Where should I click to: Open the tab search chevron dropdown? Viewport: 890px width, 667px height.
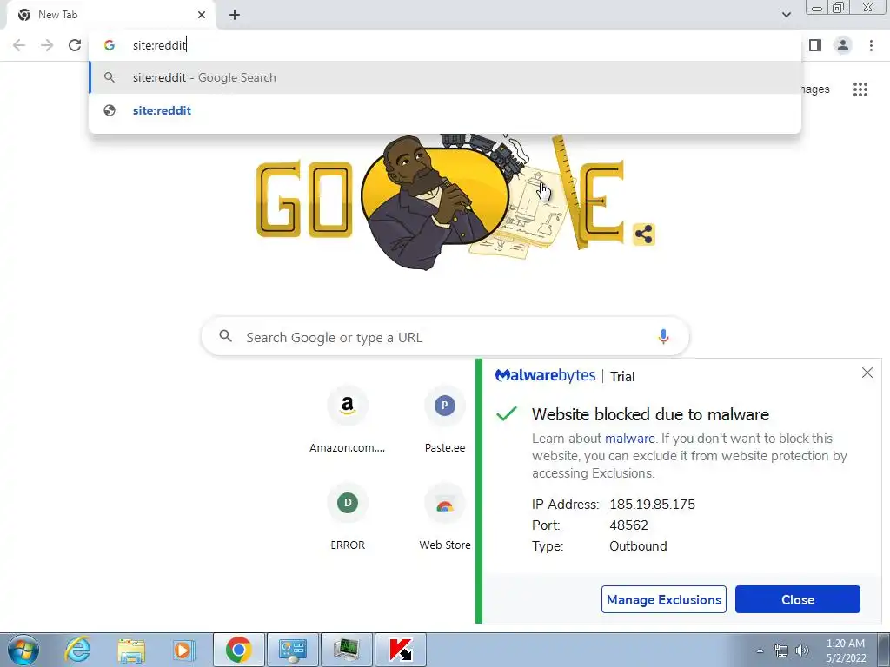(x=786, y=15)
